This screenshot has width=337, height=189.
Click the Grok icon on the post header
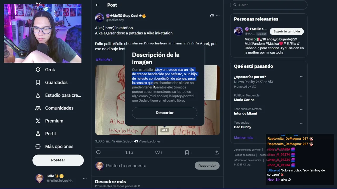tap(212, 16)
